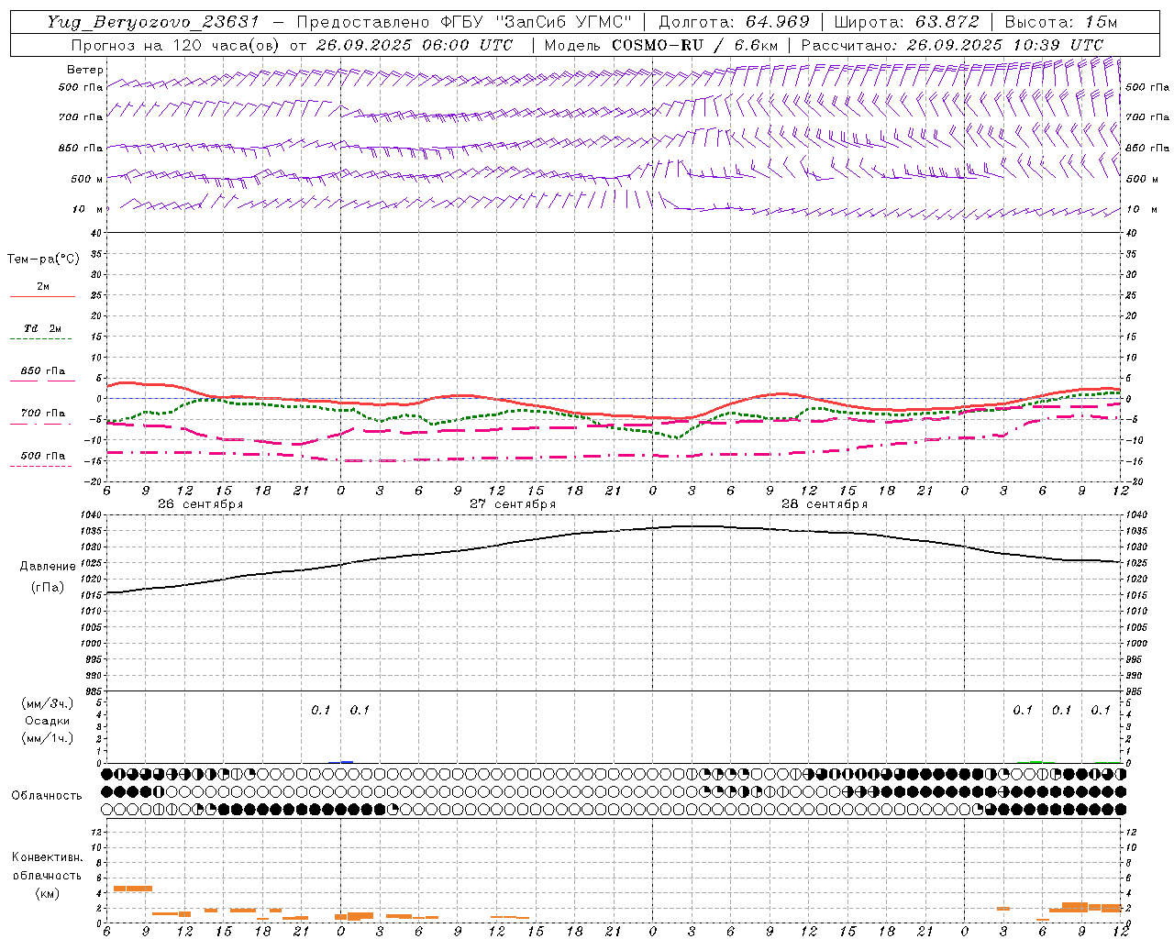This screenshot has height=939, width=1174.
Task: Click the Рассчитано: 26.09.2025 10:39 UTC text
Action: click(952, 45)
